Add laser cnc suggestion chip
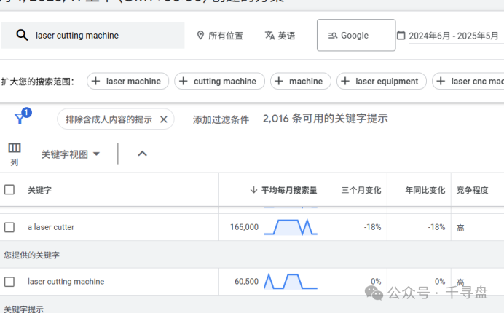 click(468, 82)
